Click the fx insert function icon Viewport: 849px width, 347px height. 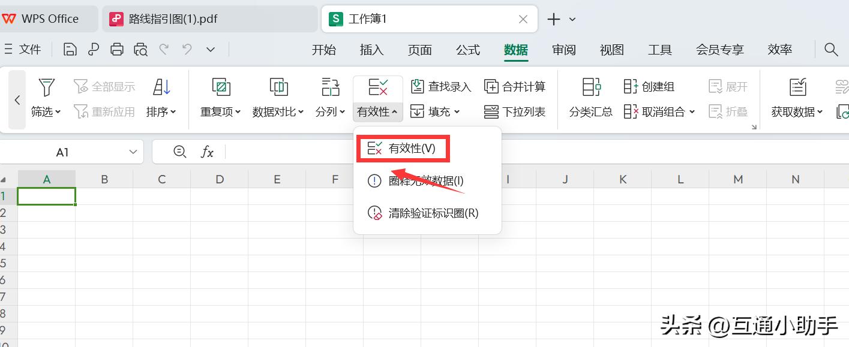tap(207, 152)
